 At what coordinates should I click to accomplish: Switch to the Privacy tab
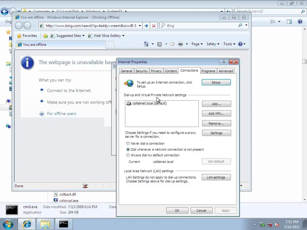tap(156, 71)
